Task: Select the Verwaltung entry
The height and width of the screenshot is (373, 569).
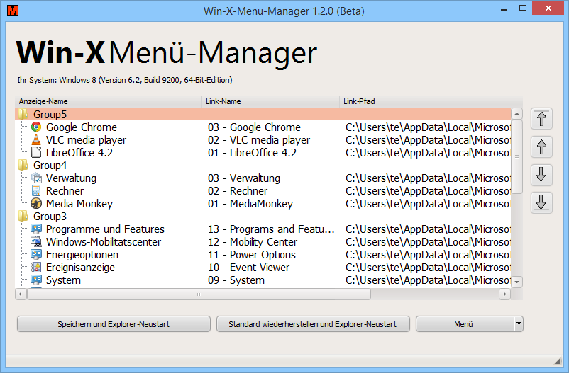Action: click(263, 178)
